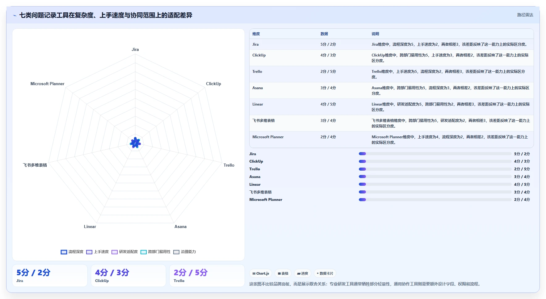Toggle the 流程深度 legend series
Screen dimensions: 546x299
click(x=72, y=252)
